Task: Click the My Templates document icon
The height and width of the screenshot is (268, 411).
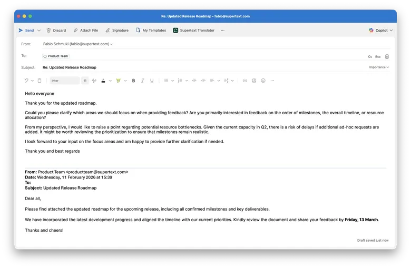Action: click(x=138, y=31)
